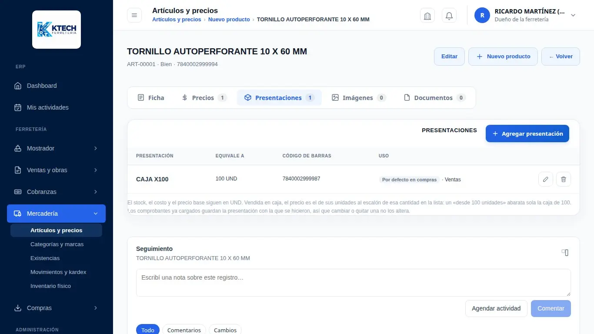
Task: Open the notifications bell
Action: pyautogui.click(x=449, y=16)
